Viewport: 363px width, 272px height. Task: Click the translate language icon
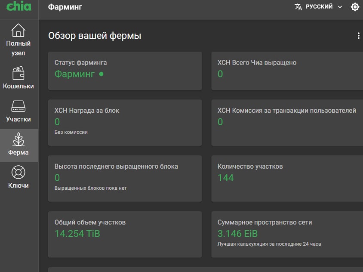[x=298, y=7]
